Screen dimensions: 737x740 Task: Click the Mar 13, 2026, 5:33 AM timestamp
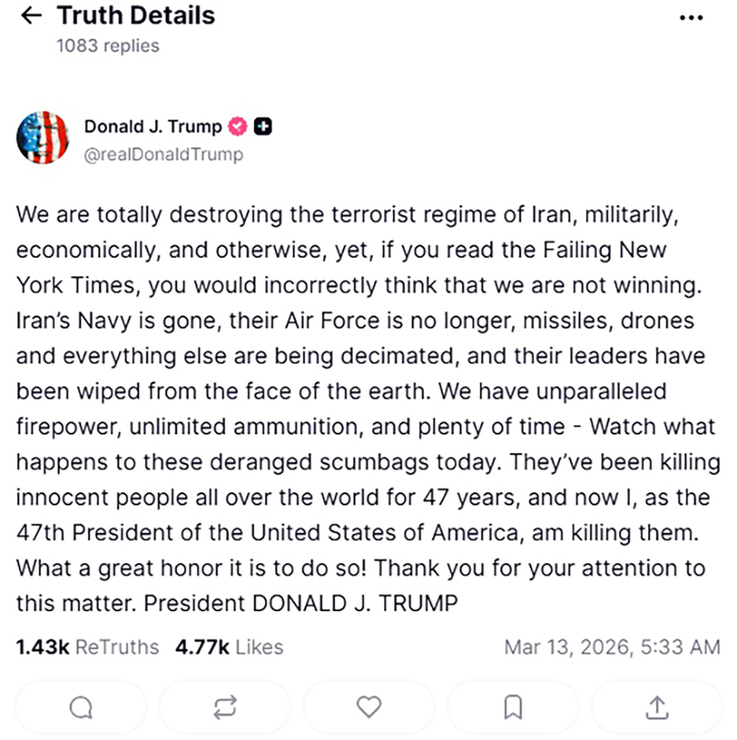(612, 647)
